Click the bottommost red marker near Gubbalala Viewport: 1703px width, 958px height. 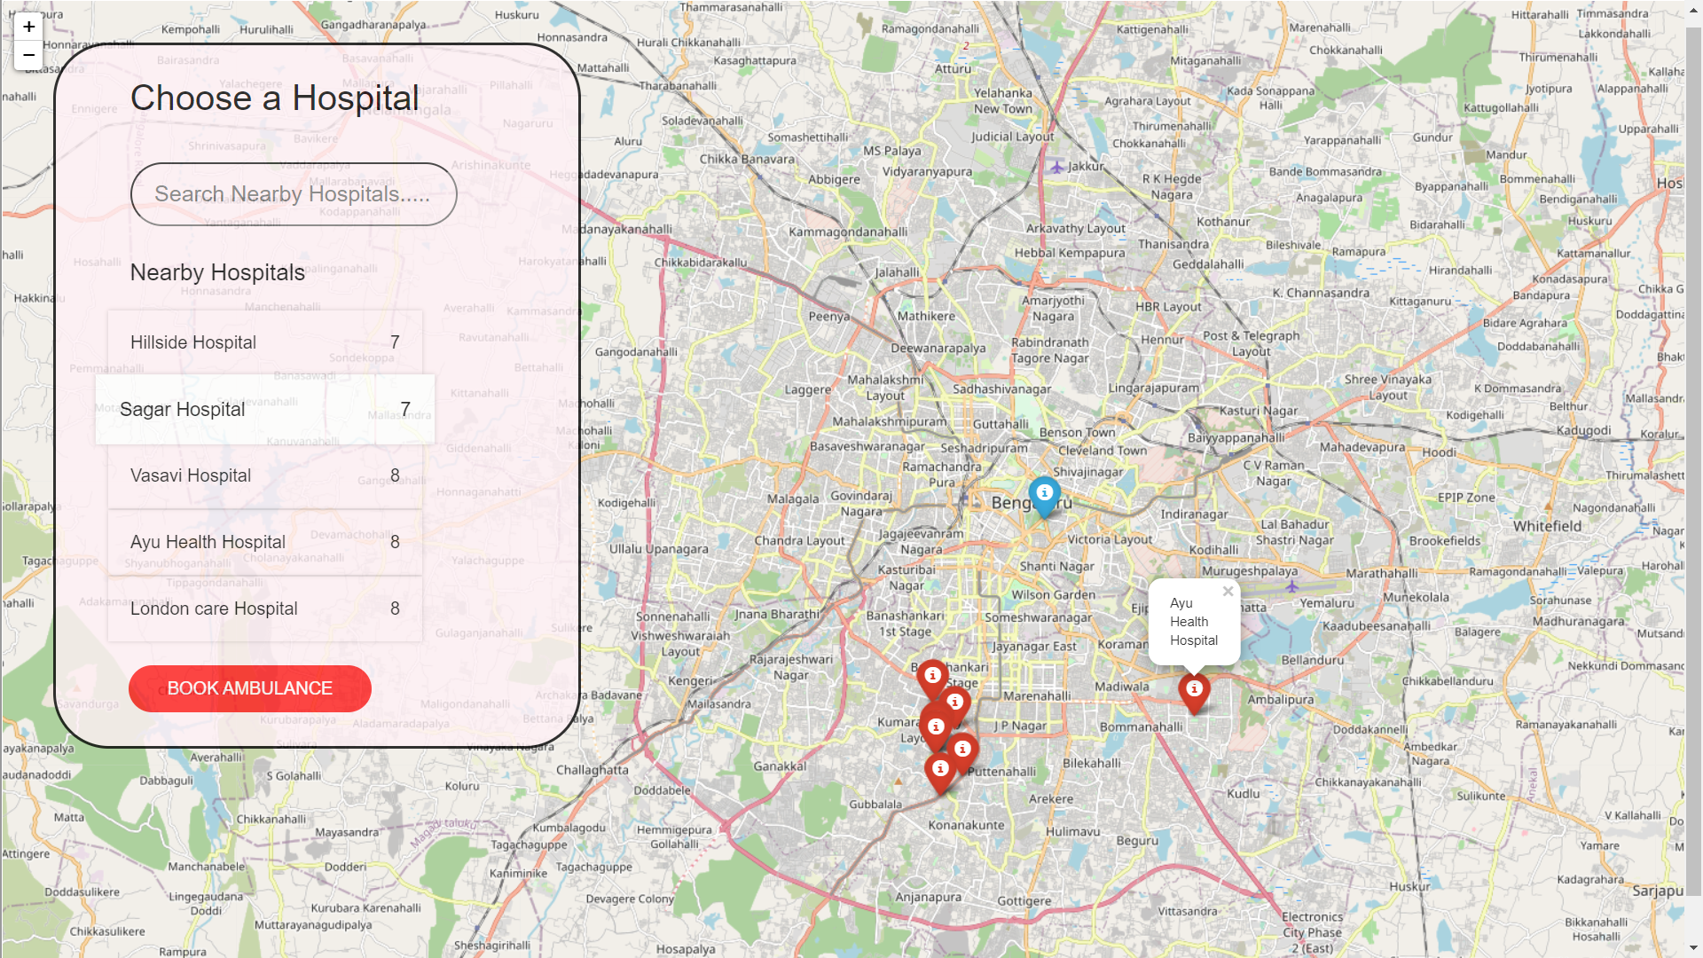pyautogui.click(x=940, y=770)
